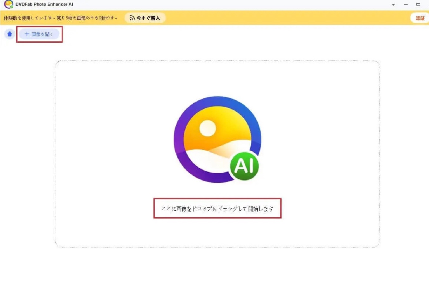Click the 今すぐ購入 buy now button
429x285 pixels.
pos(145,18)
